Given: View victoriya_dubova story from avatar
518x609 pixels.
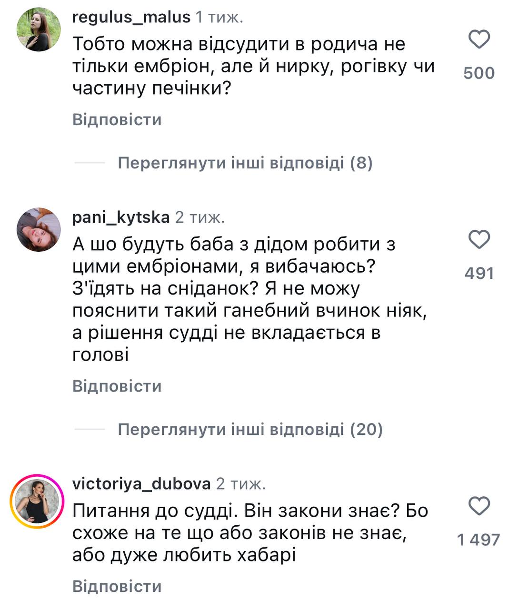Looking at the screenshot, I should tap(37, 501).
